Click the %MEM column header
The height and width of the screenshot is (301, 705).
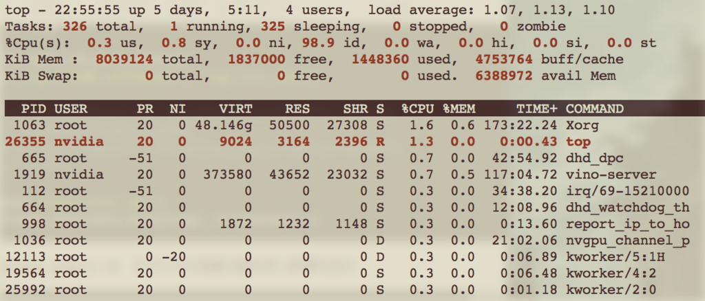tap(459, 109)
